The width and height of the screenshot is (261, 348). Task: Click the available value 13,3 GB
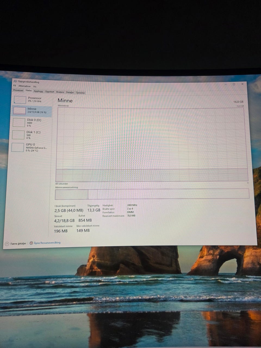click(94, 210)
